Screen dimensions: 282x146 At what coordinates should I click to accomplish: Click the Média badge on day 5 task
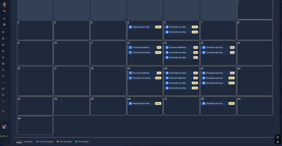(x=158, y=27)
